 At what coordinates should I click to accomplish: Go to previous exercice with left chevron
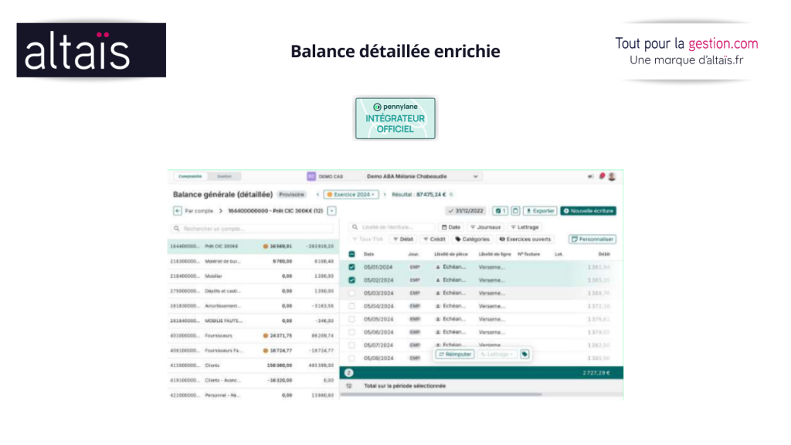[x=317, y=195]
